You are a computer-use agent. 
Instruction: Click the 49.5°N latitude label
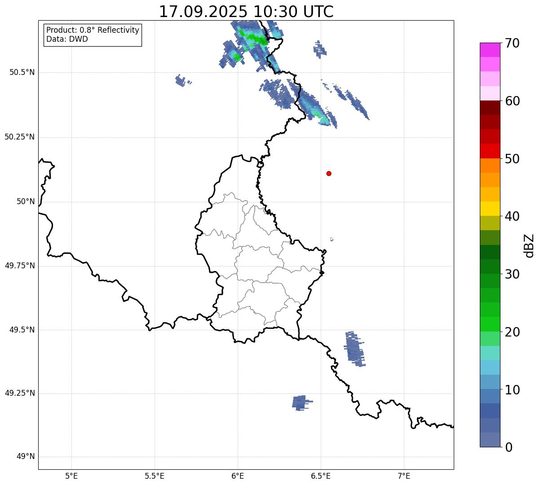pos(22,330)
